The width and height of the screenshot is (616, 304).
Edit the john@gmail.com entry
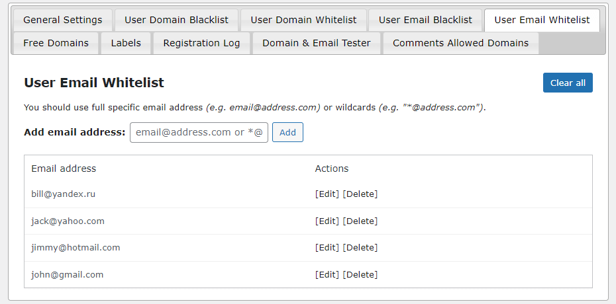click(327, 275)
